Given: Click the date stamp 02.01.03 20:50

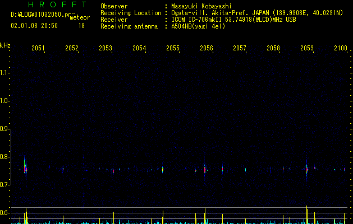Looking at the screenshot, I should point(34,26).
